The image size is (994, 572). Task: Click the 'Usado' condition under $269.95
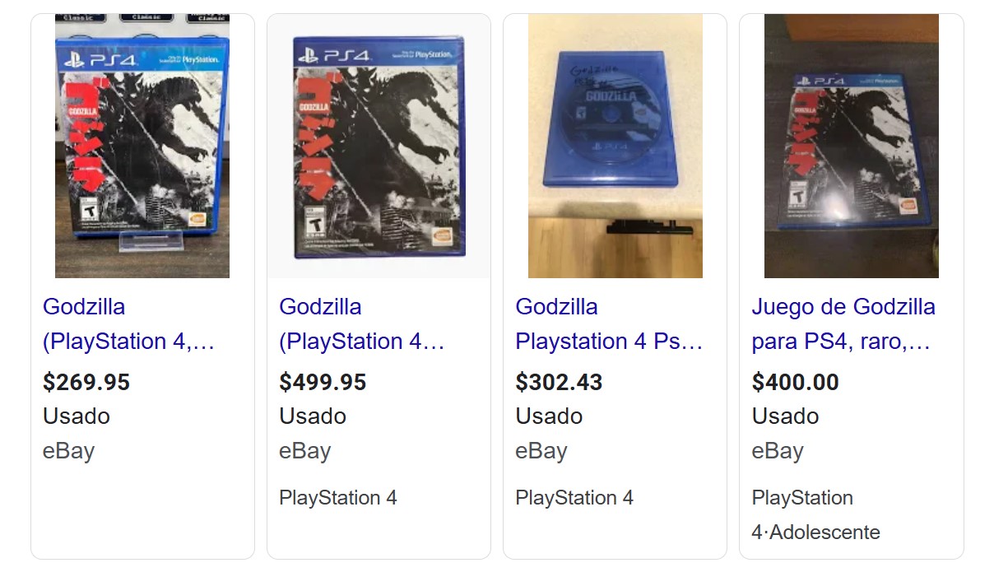pos(76,416)
